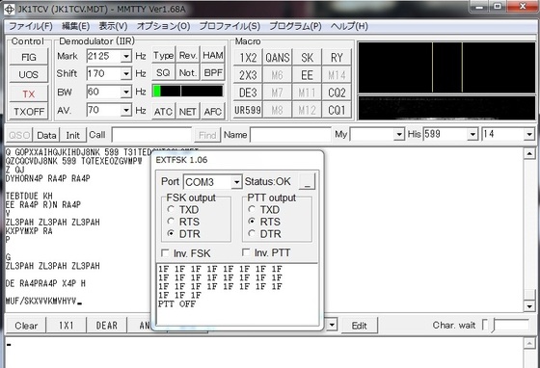Open the 表示(V) menu
Viewport: 540px width, 368px height.
click(113, 26)
